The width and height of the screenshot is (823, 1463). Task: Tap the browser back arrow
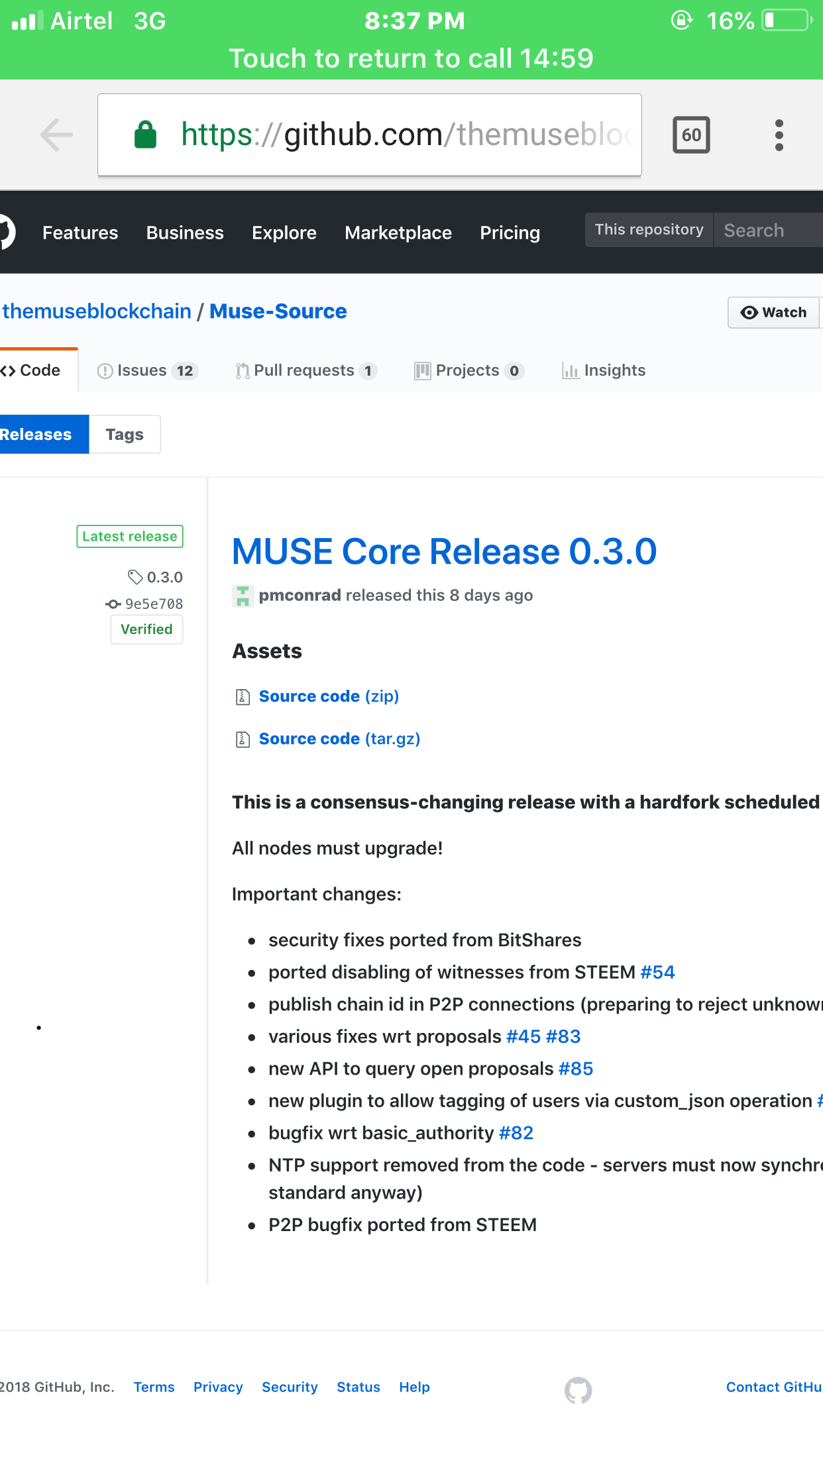point(57,135)
